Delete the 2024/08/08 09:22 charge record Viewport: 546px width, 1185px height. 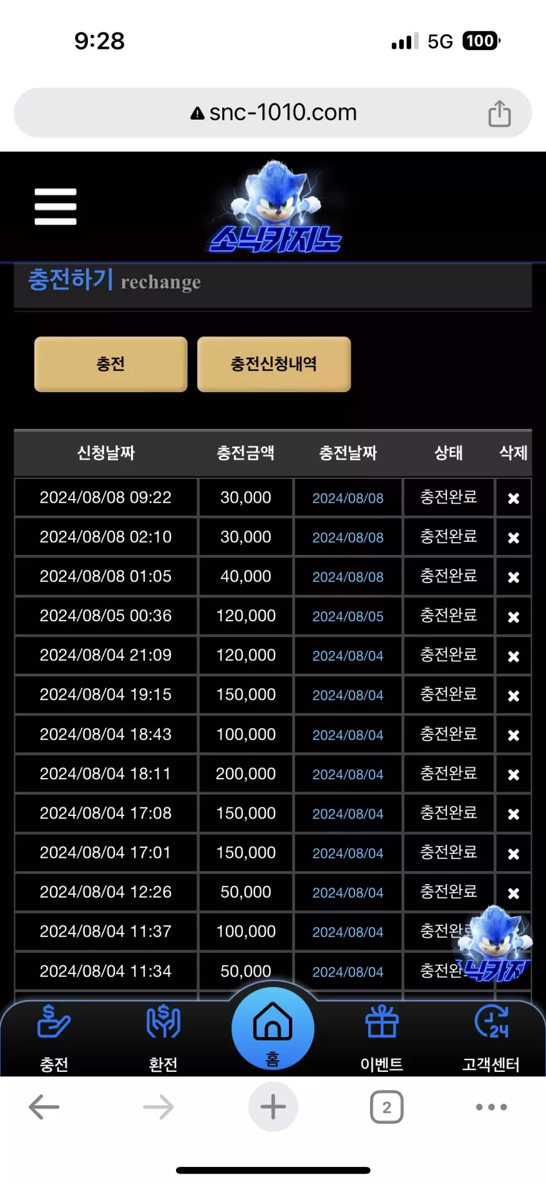coord(513,498)
